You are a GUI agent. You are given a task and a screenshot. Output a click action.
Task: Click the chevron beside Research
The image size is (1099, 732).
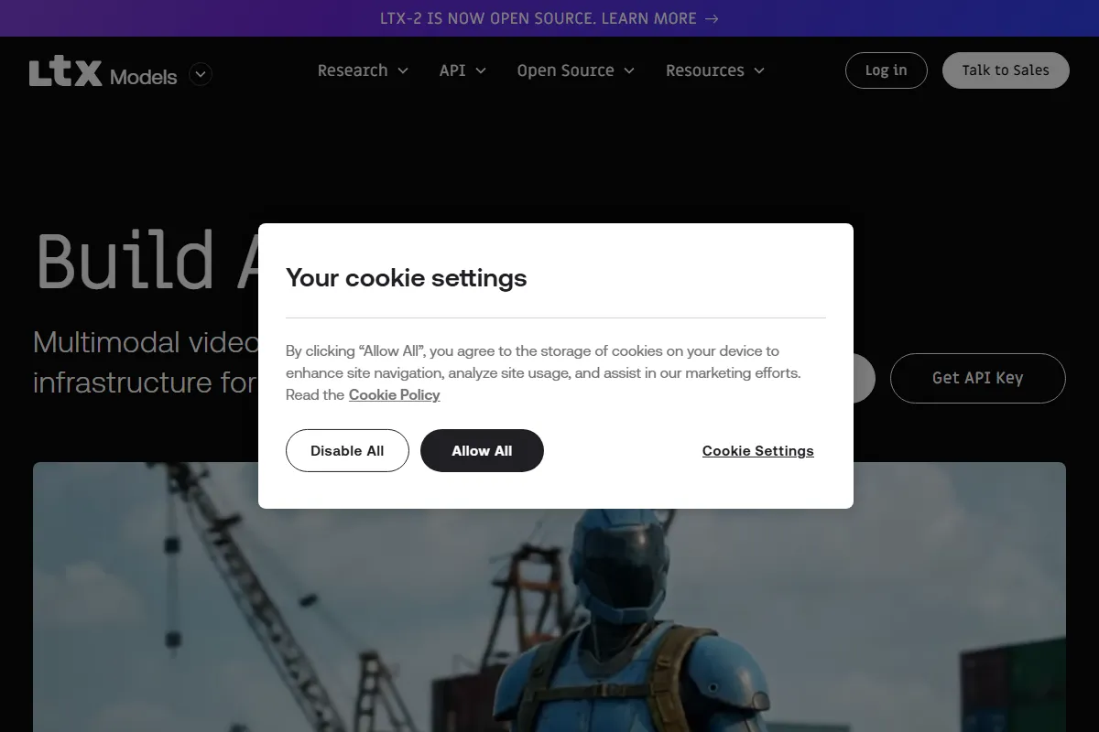pos(403,71)
